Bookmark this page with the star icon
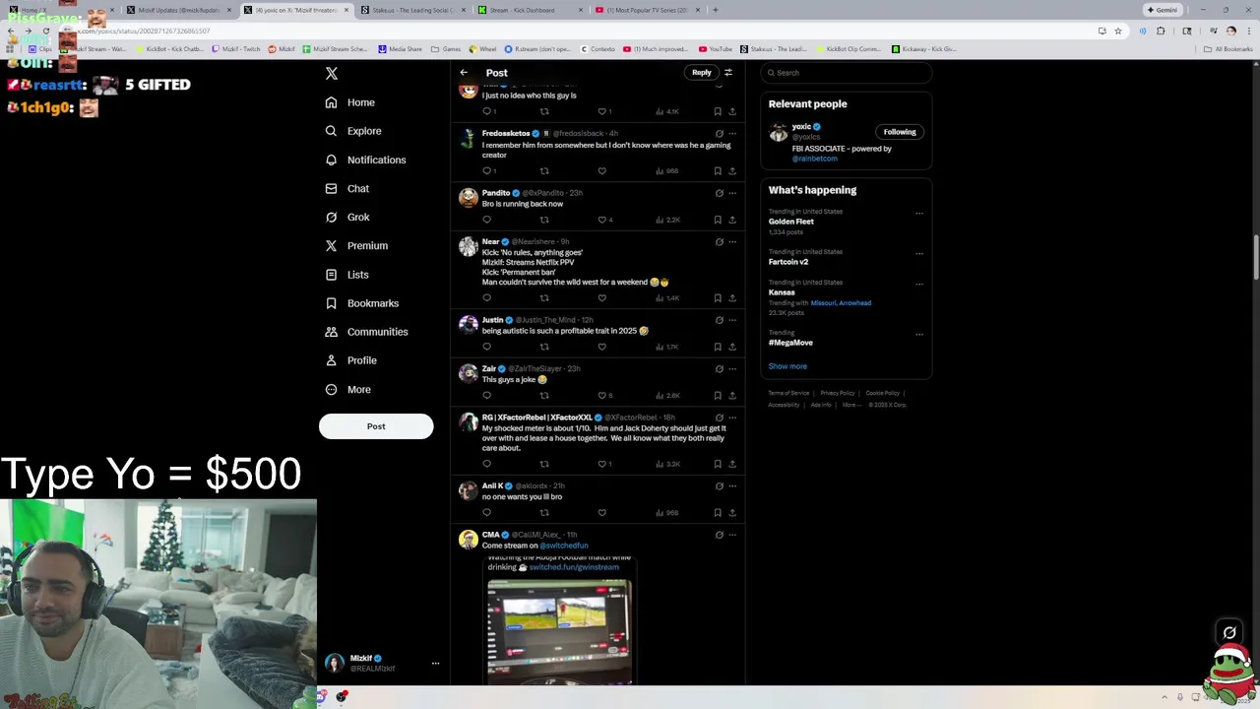The width and height of the screenshot is (1260, 709). [x=1117, y=31]
